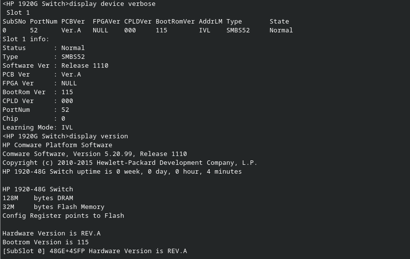Screen dimensions: 410x259
Task: Click the '32M bytes Flash Memory' line
Action: 54,207
